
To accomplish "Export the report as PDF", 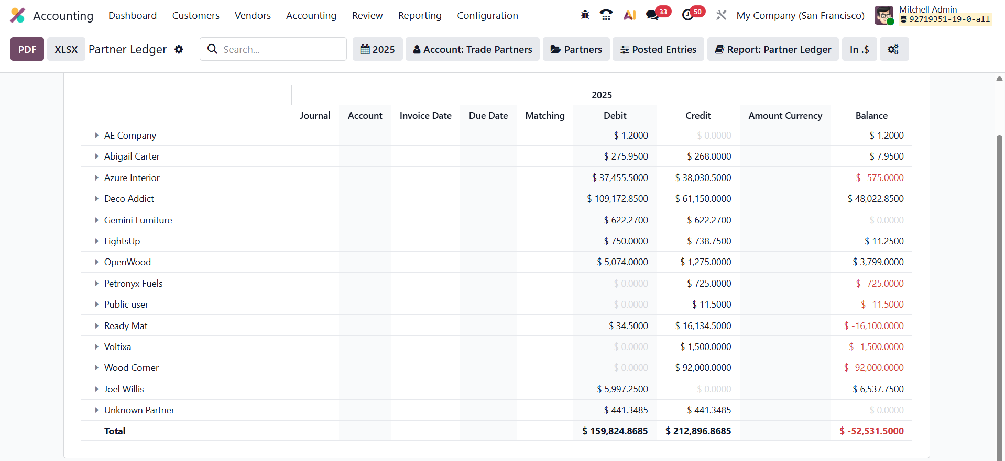I will click(x=27, y=49).
